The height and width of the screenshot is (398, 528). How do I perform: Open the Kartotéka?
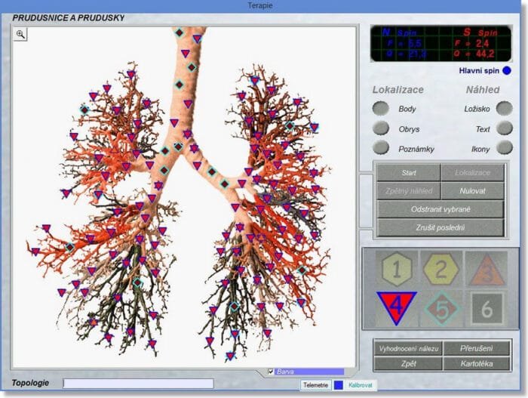pyautogui.click(x=477, y=364)
